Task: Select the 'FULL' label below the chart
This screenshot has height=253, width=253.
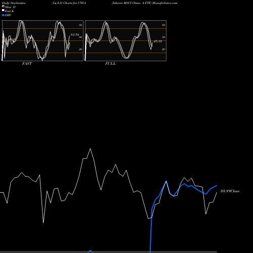Action: point(110,64)
